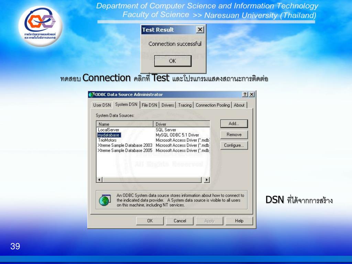This screenshot has height=264, width=352.
Task: Open the File DSN tab
Action: (x=149, y=105)
